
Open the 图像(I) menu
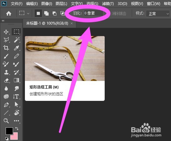click(x=47, y=4)
